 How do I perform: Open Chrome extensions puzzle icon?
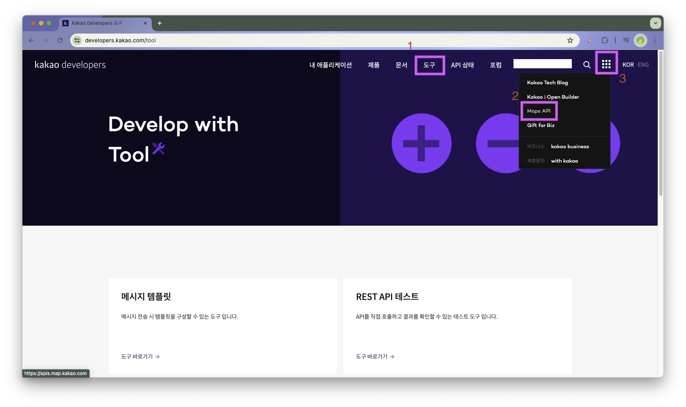tap(605, 40)
